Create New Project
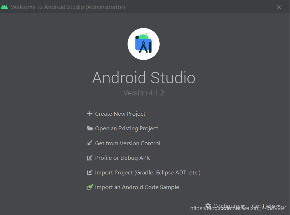This screenshot has width=290, height=215. click(x=120, y=114)
